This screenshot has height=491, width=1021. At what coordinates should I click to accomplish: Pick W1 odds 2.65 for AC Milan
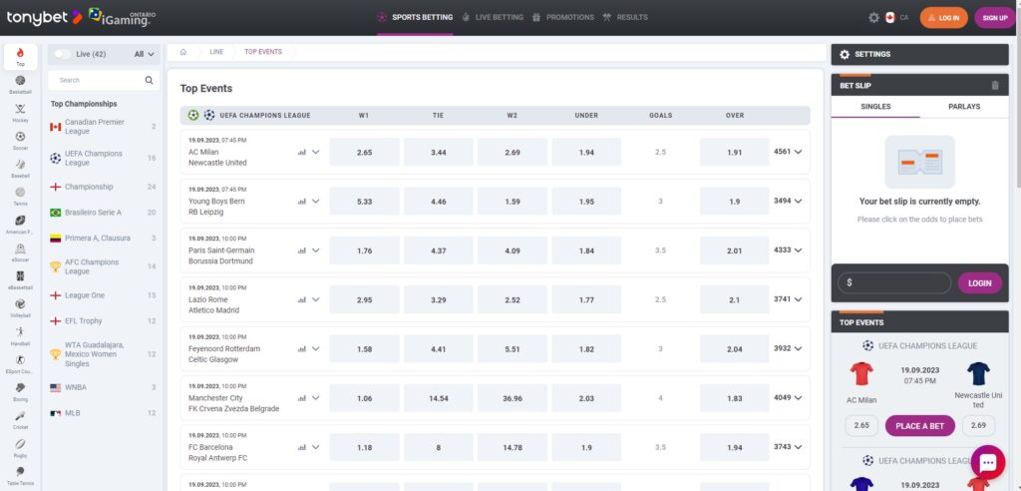tap(364, 152)
